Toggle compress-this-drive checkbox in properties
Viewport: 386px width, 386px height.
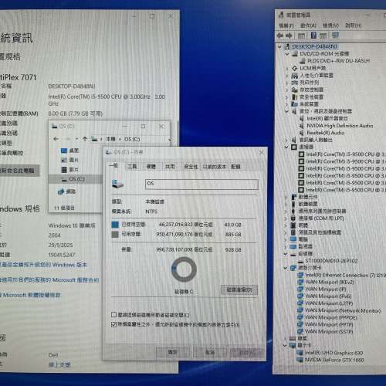pos(113,315)
